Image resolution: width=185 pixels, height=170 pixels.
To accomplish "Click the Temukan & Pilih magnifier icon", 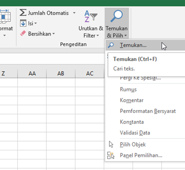I will point(117,16).
